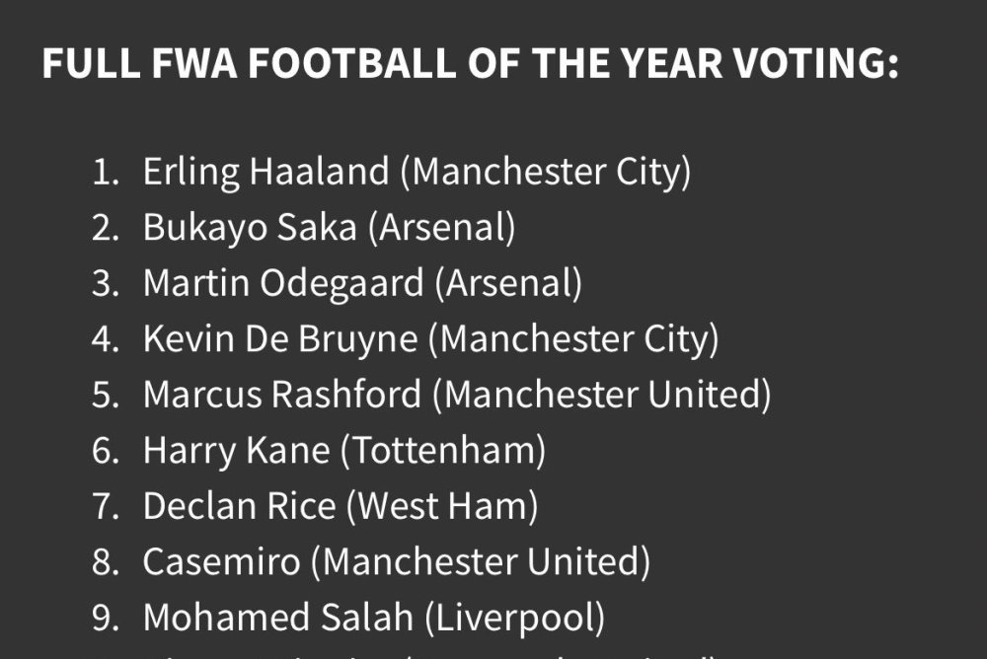
Task: Click the list number 5 marker
Action: pyautogui.click(x=106, y=395)
